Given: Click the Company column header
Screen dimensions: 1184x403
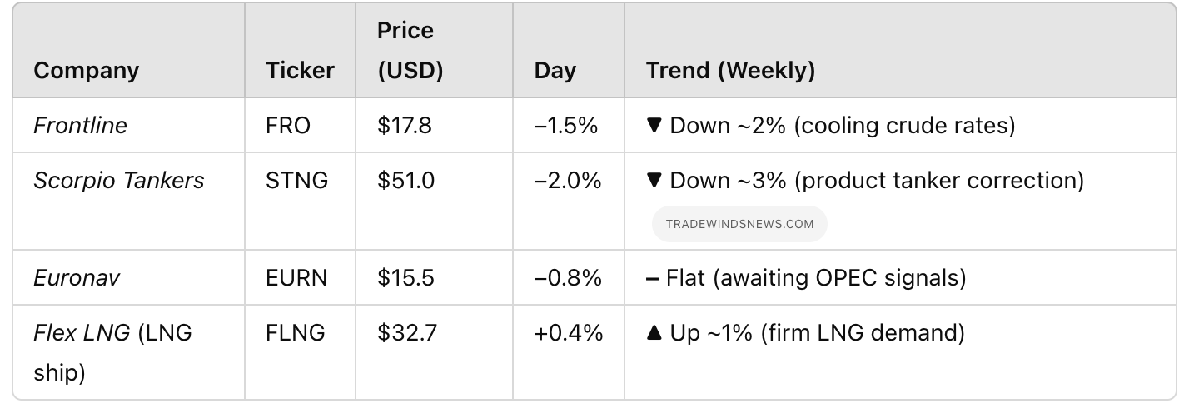Looking at the screenshot, I should pyautogui.click(x=86, y=70).
